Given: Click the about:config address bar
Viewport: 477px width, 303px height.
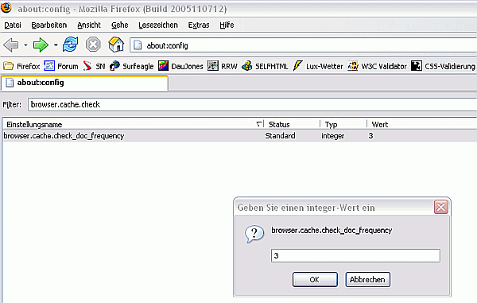Looking at the screenshot, I should [x=304, y=45].
